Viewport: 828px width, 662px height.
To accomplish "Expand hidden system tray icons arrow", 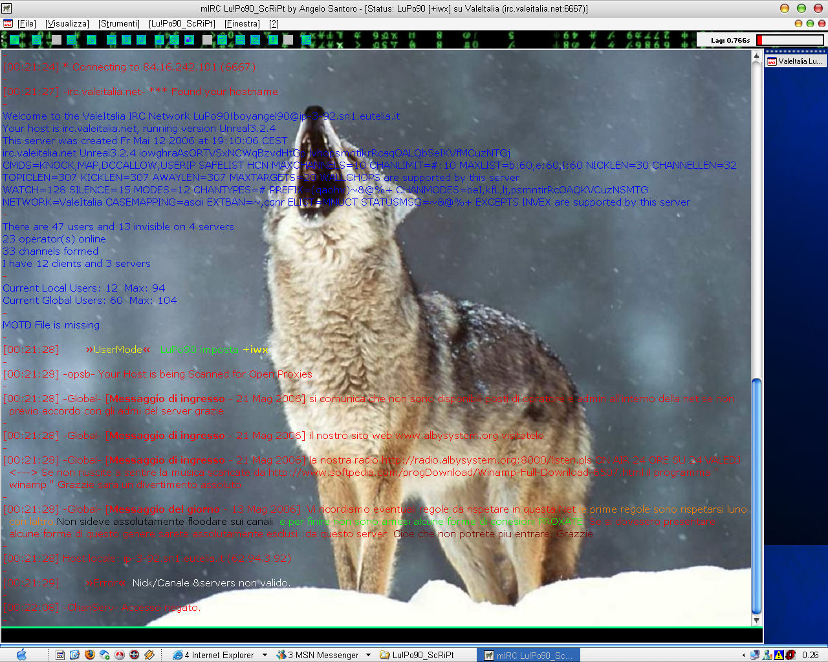I will click(743, 655).
